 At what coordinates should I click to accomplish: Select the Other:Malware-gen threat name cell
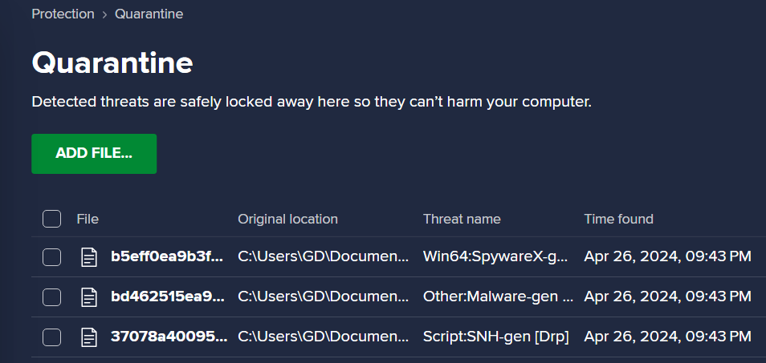[498, 296]
